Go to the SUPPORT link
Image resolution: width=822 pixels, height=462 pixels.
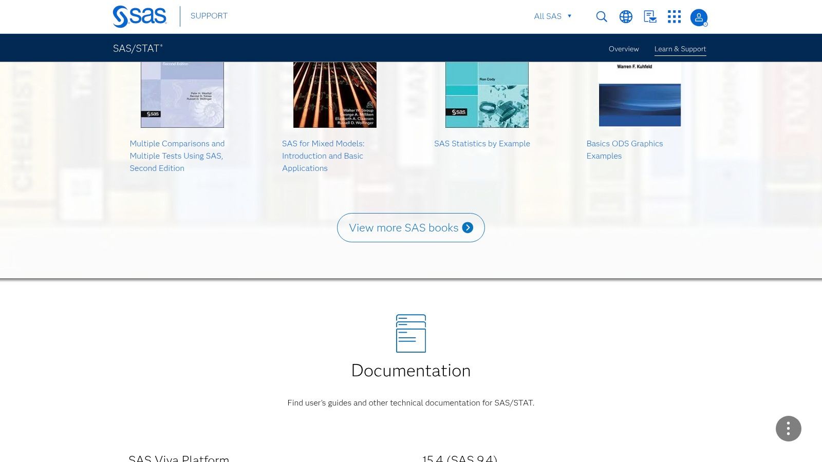209,16
